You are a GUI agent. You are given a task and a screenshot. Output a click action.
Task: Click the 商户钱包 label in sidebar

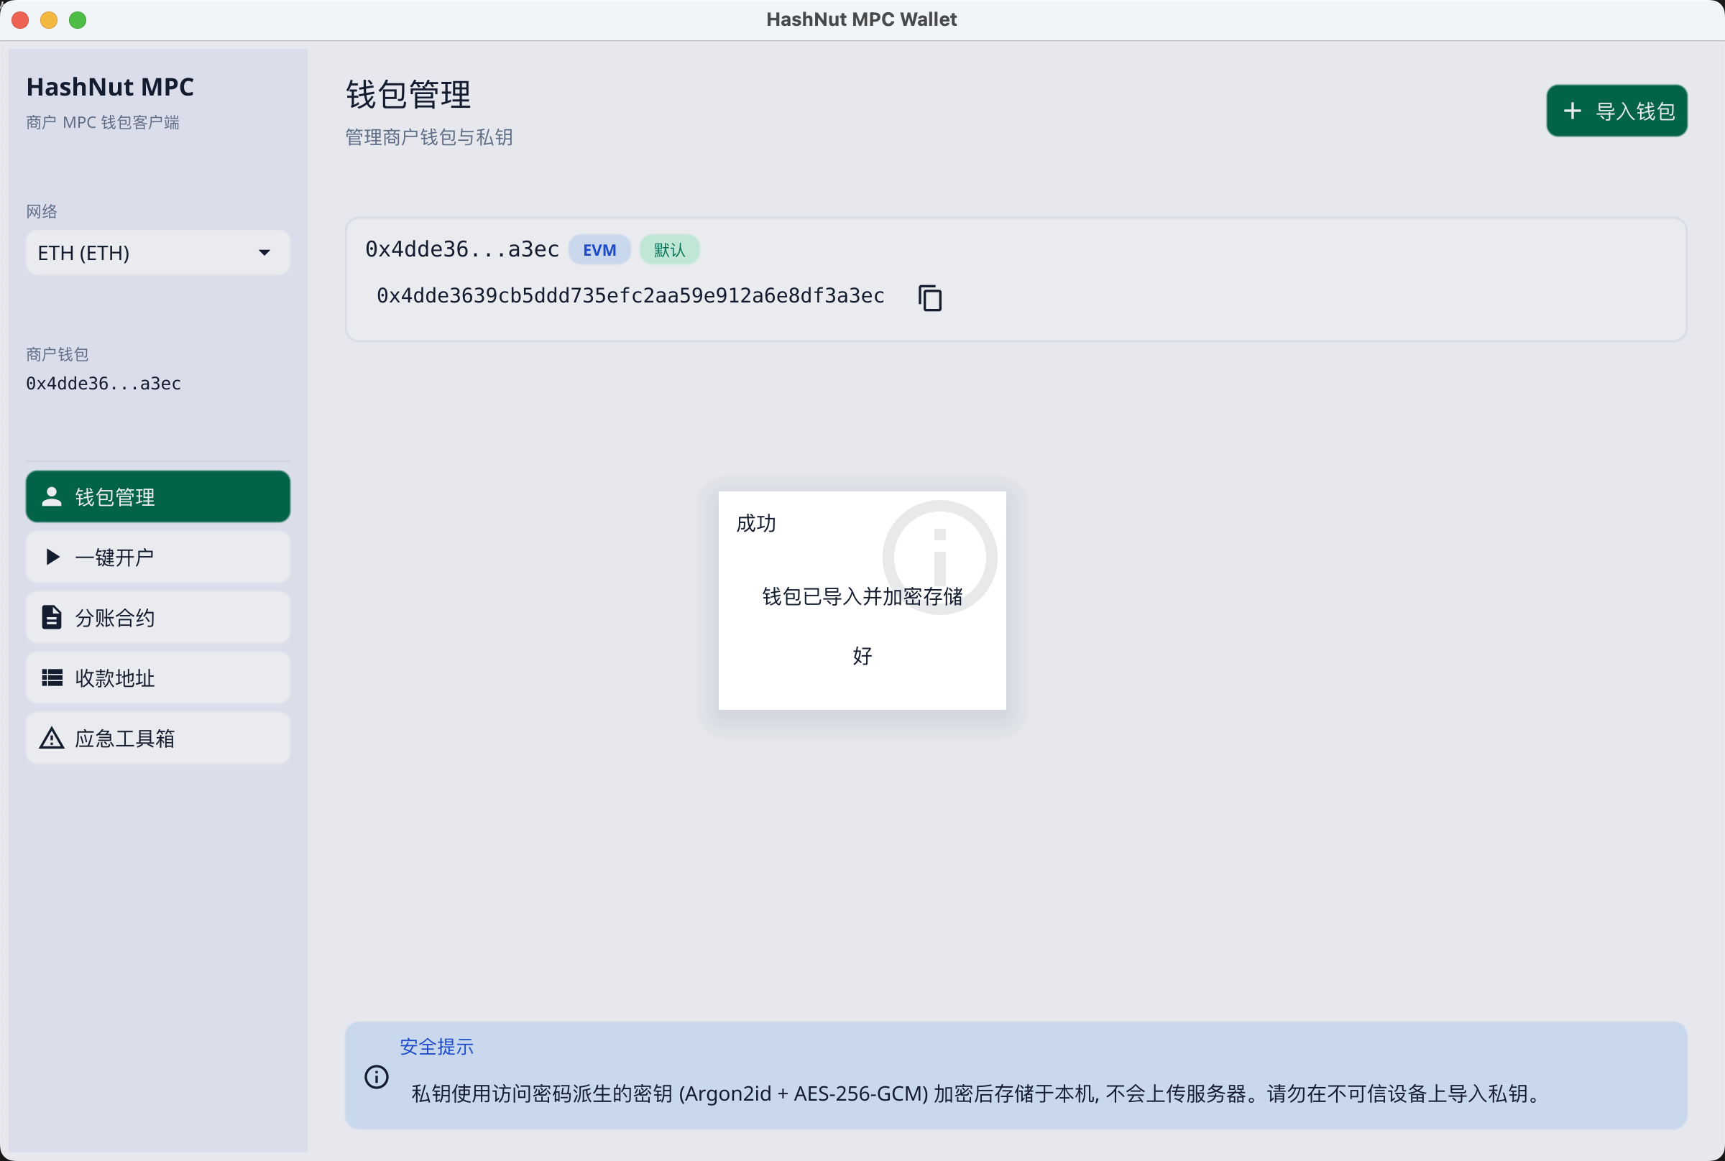57,355
